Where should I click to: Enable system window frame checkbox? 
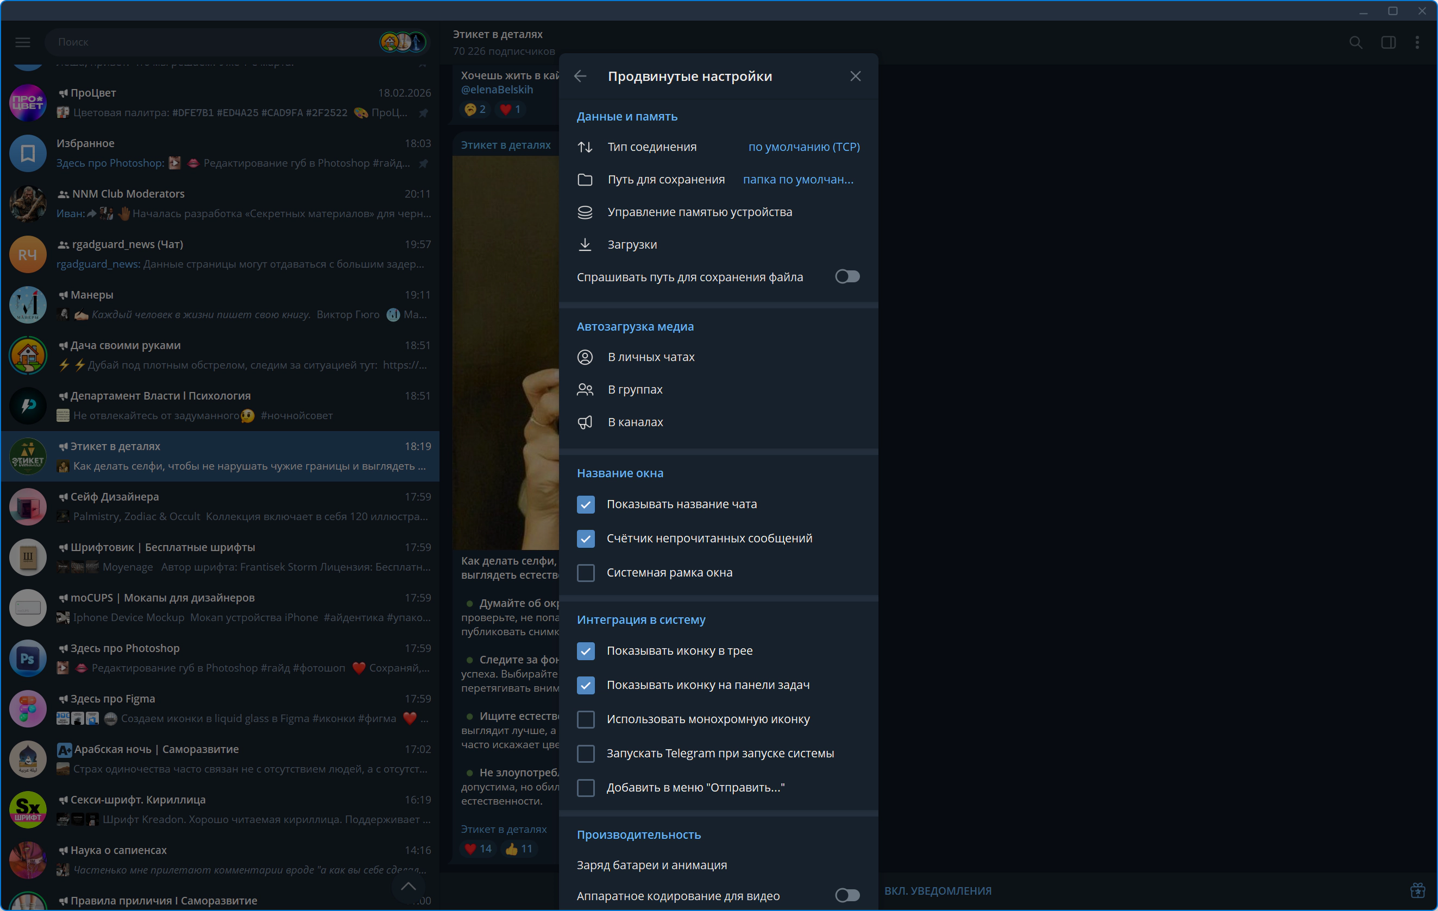[586, 573]
